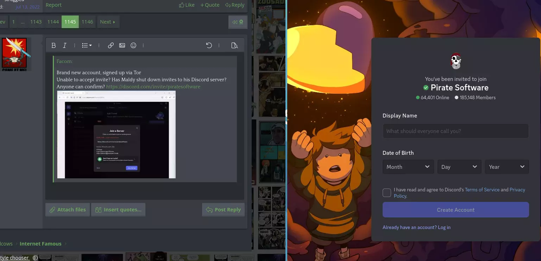Open the discord.com/invite/piratesoftware link

click(153, 87)
